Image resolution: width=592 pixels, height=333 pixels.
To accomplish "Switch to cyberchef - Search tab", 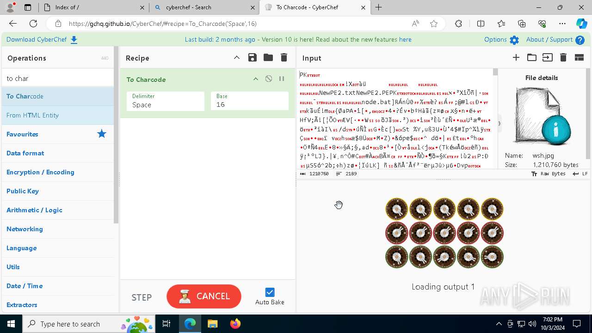I will point(204,7).
